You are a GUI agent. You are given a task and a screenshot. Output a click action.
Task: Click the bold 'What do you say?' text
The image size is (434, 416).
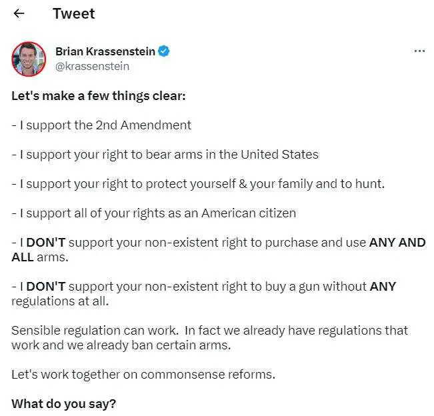click(x=63, y=404)
